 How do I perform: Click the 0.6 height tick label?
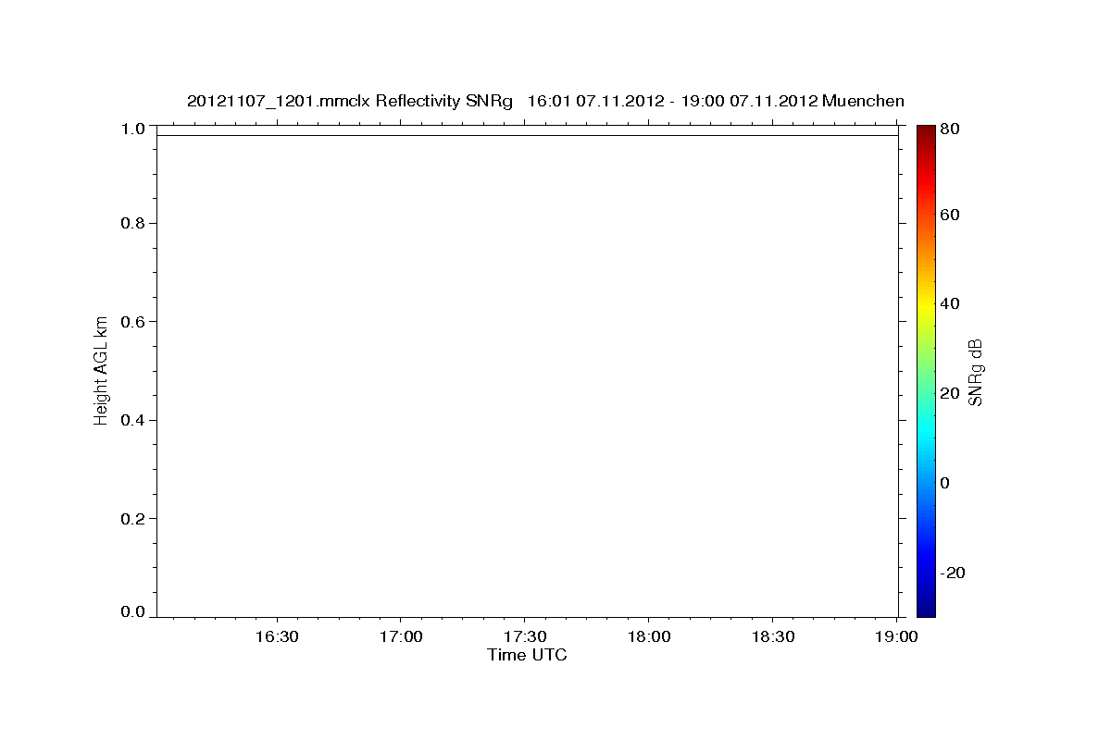pyautogui.click(x=134, y=322)
